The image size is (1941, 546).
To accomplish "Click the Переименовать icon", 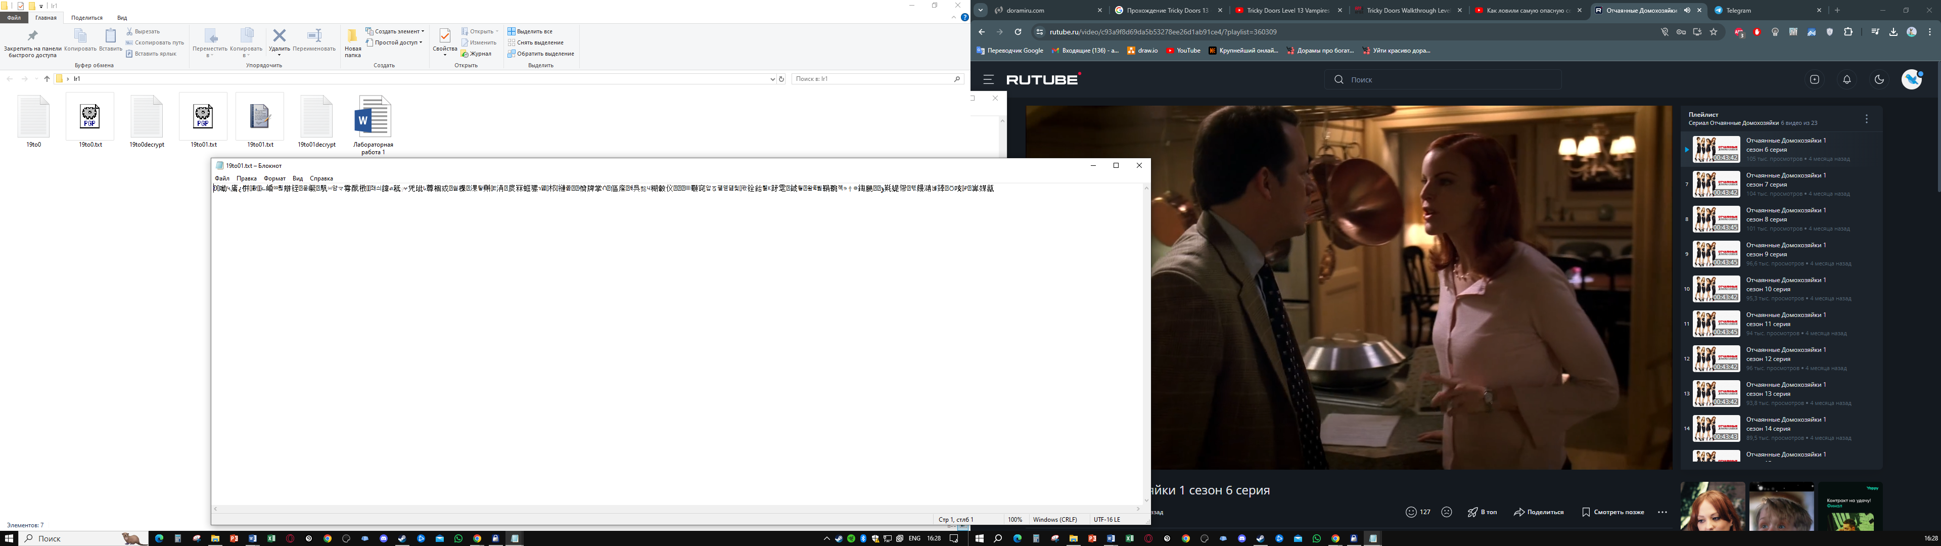I will (x=314, y=41).
